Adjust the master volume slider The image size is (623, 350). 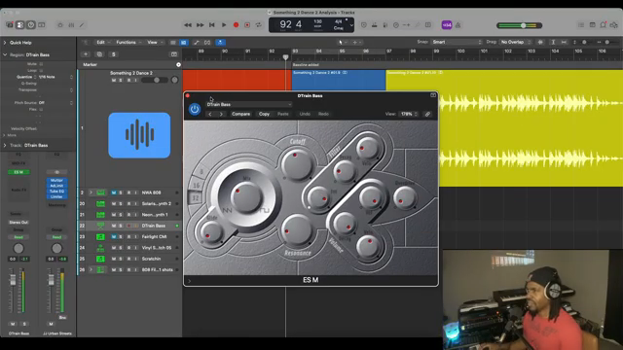519,25
